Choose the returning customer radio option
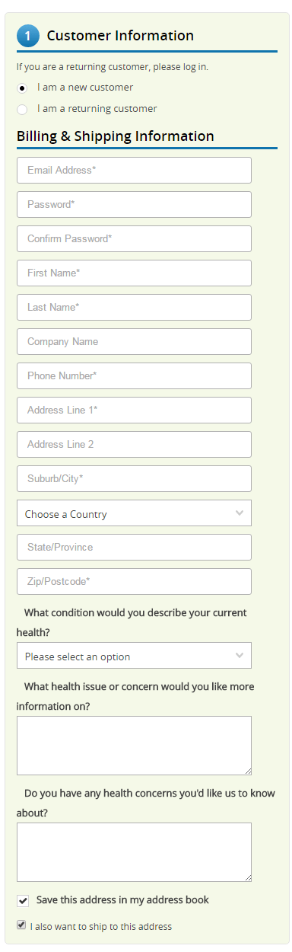Viewport: 292px width, 952px height. coord(22,109)
